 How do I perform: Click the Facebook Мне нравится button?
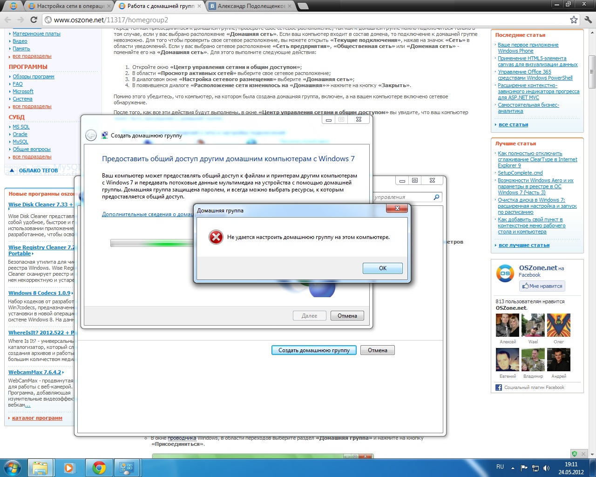click(x=542, y=286)
